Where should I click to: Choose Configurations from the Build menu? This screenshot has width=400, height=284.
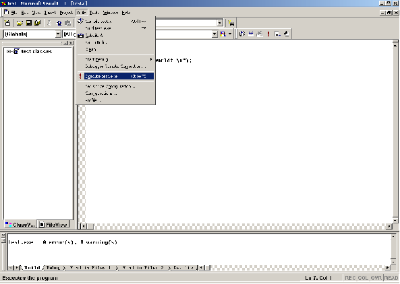(x=116, y=94)
